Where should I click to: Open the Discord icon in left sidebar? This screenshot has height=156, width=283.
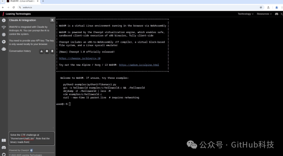pyautogui.click(x=3, y=148)
